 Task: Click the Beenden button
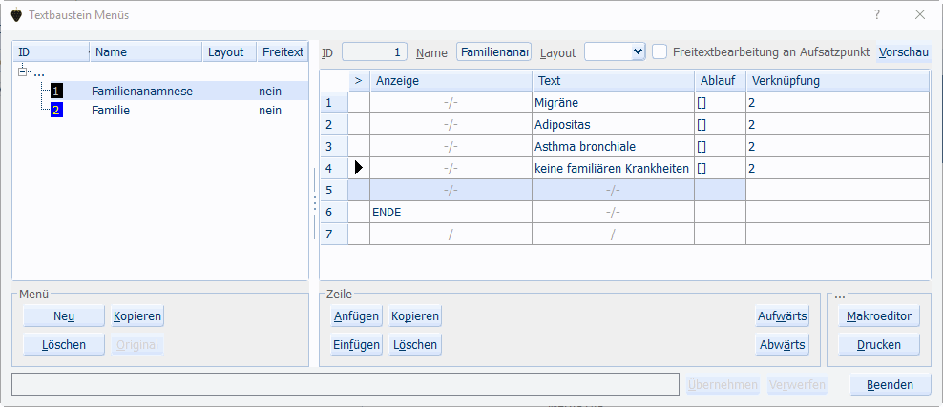(891, 385)
